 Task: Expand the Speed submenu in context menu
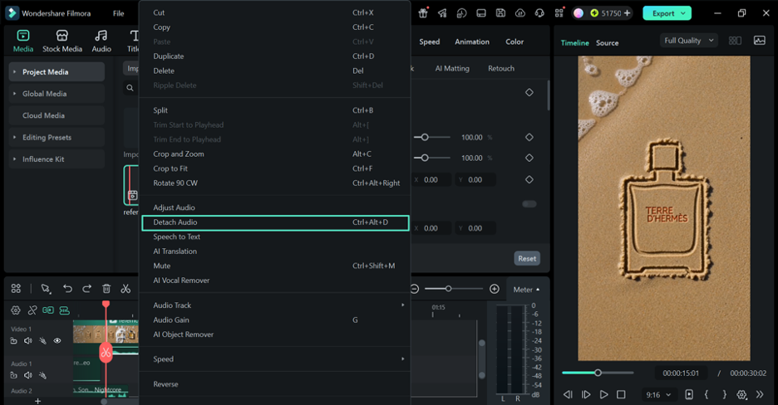[x=403, y=359]
